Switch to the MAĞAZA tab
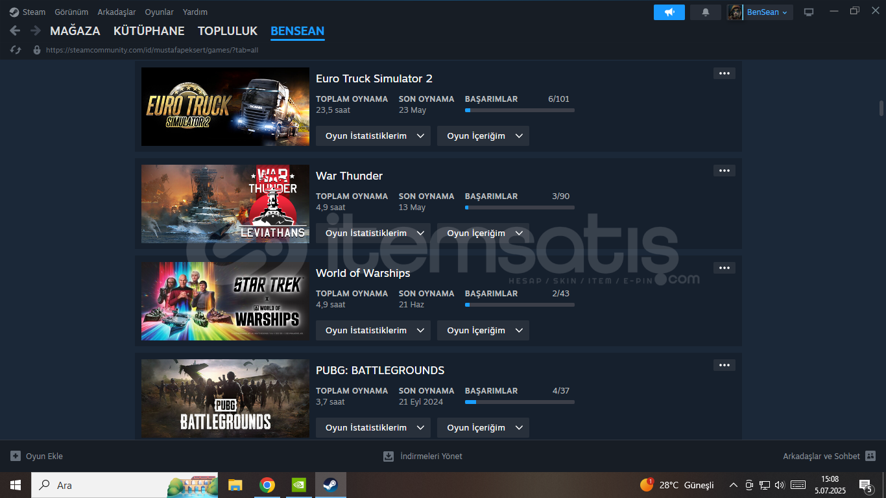 [x=75, y=31]
